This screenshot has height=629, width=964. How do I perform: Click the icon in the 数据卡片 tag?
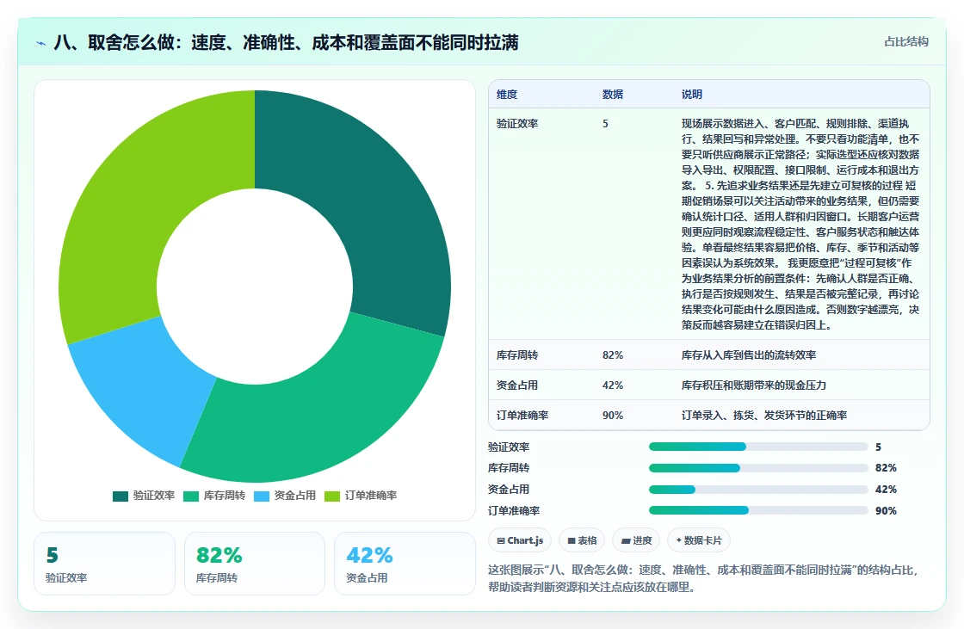coord(679,540)
